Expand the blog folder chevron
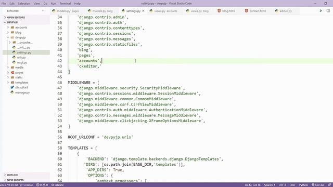Image resolution: width=333 pixels, height=187 pixels. (x=8, y=32)
